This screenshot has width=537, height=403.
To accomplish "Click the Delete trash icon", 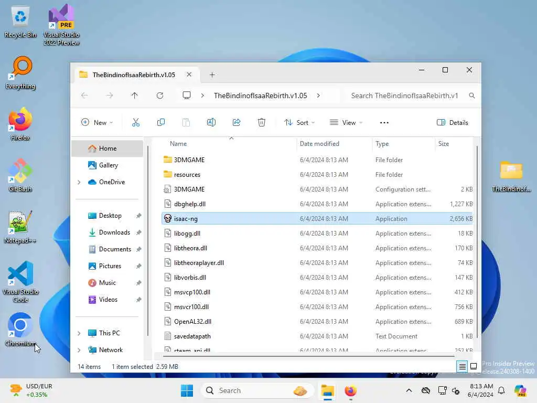I will tap(262, 122).
